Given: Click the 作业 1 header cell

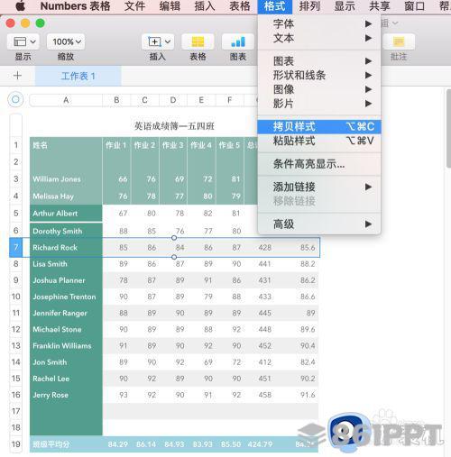Looking at the screenshot, I should point(116,145).
